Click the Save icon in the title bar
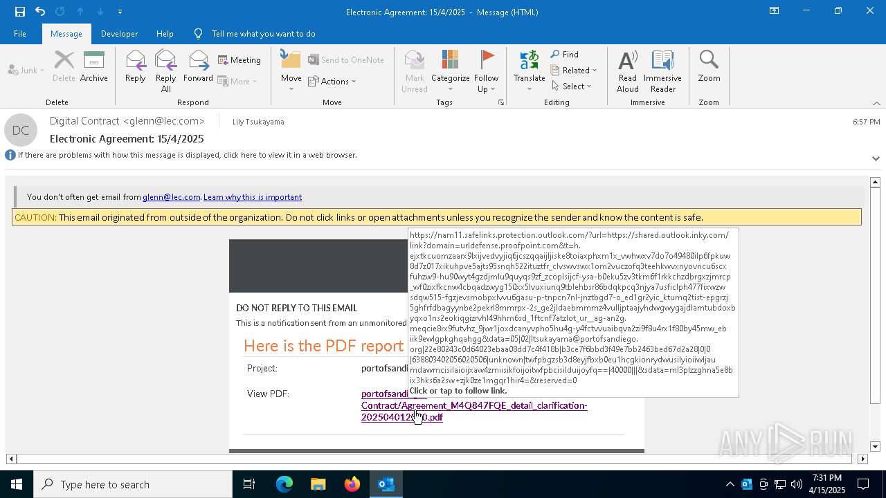This screenshot has height=498, width=886. pos(19,12)
